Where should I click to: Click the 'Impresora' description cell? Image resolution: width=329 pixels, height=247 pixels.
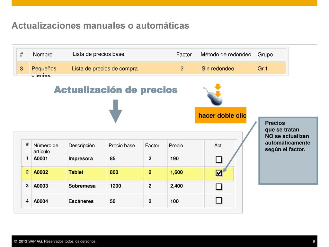point(81,158)
